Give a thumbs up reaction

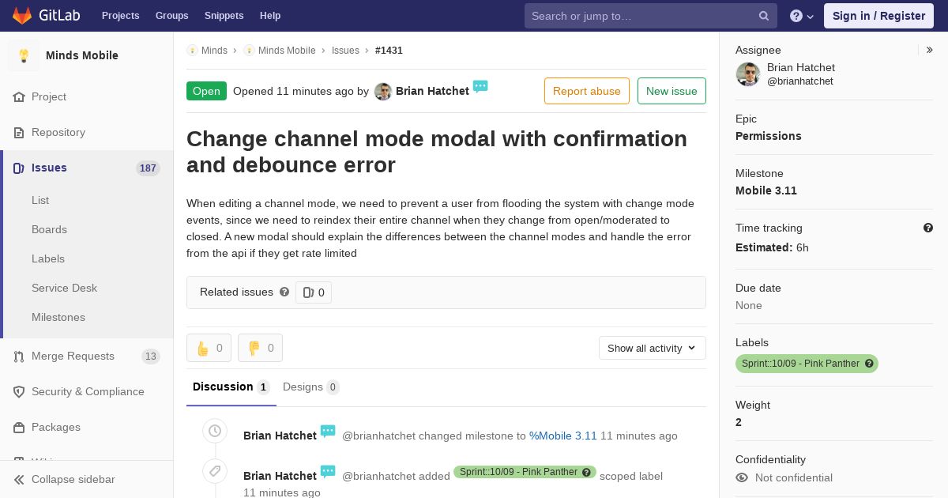(x=209, y=348)
